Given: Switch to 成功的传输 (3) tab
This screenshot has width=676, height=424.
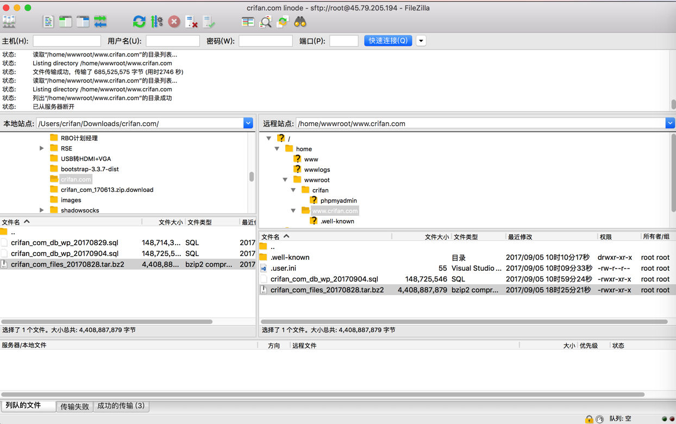Looking at the screenshot, I should pos(121,406).
